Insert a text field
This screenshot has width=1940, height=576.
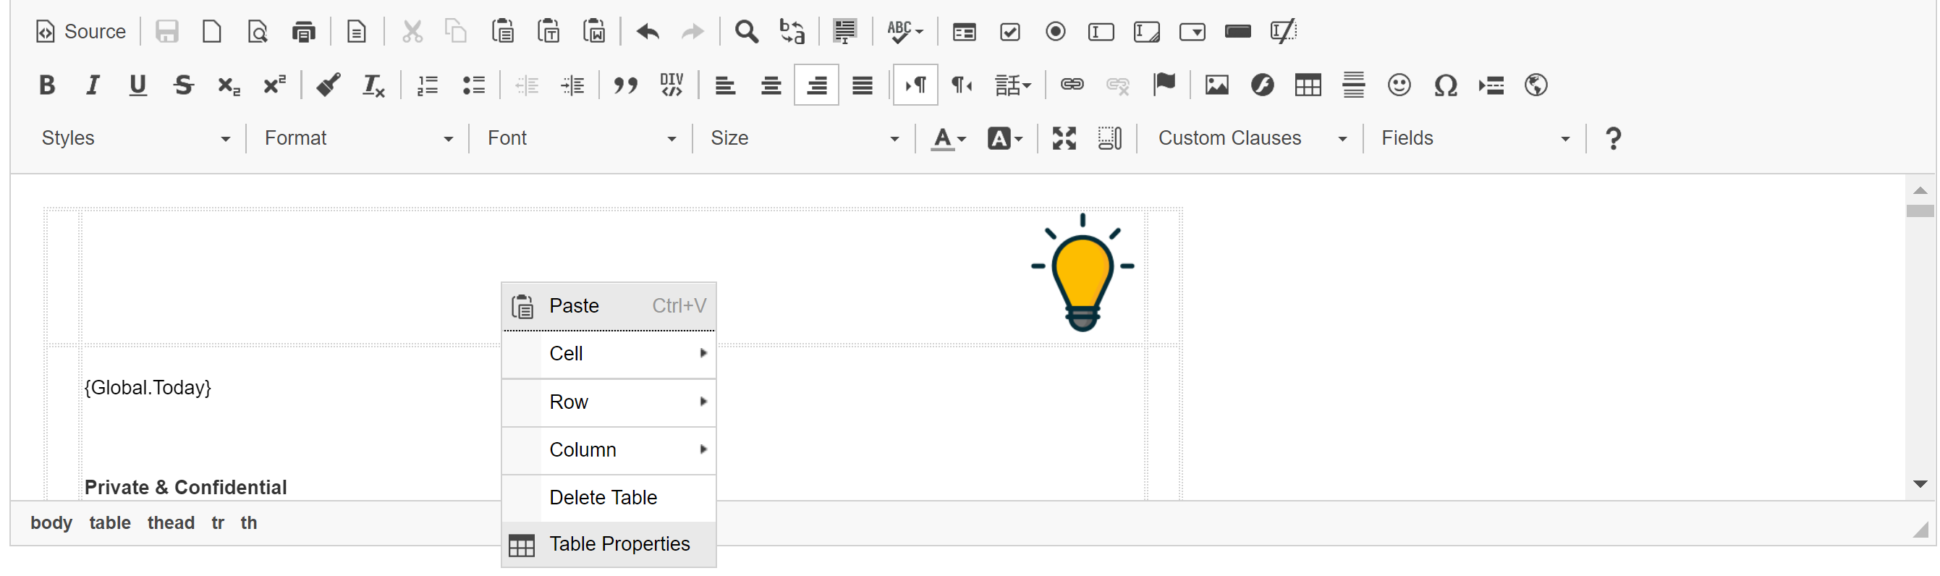[1101, 32]
